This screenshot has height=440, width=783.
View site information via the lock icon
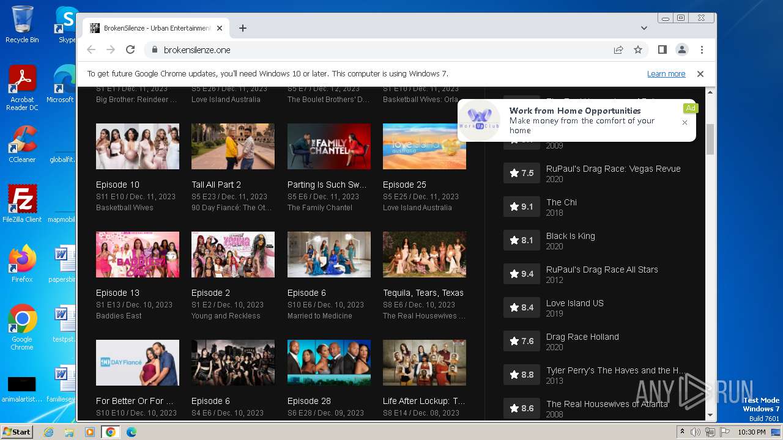(x=154, y=50)
